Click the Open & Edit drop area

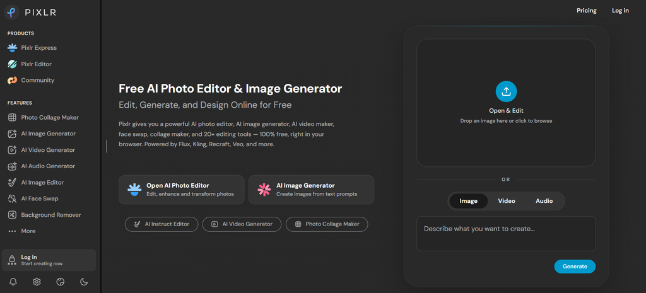pyautogui.click(x=506, y=103)
